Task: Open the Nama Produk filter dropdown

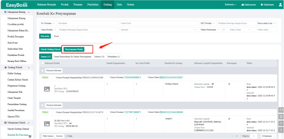Action: (48, 30)
